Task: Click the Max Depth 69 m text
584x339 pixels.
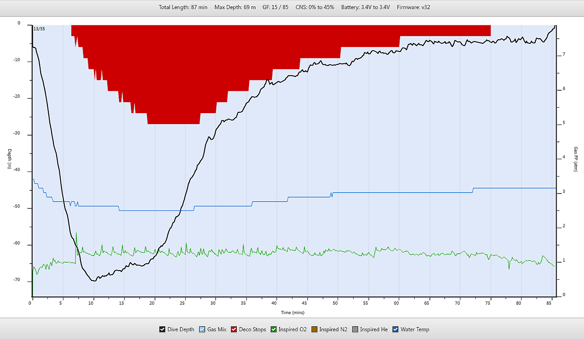Action: coord(235,7)
